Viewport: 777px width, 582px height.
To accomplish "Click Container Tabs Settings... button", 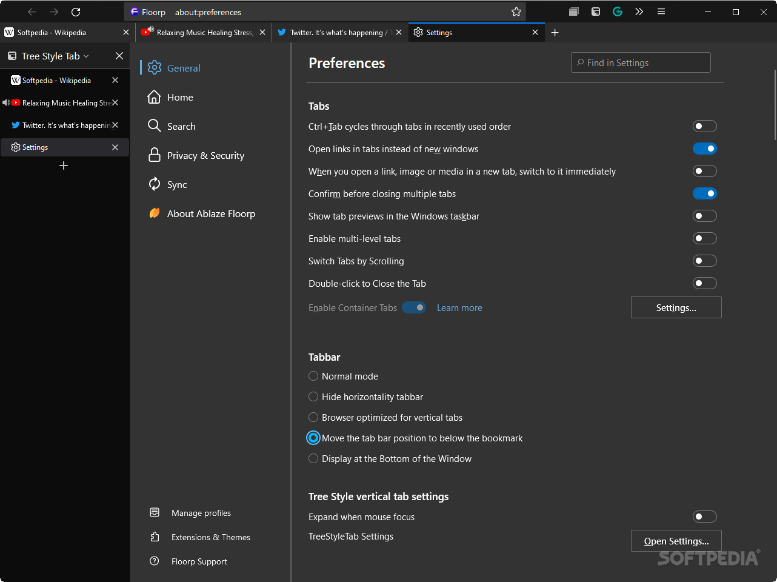I will tap(676, 307).
